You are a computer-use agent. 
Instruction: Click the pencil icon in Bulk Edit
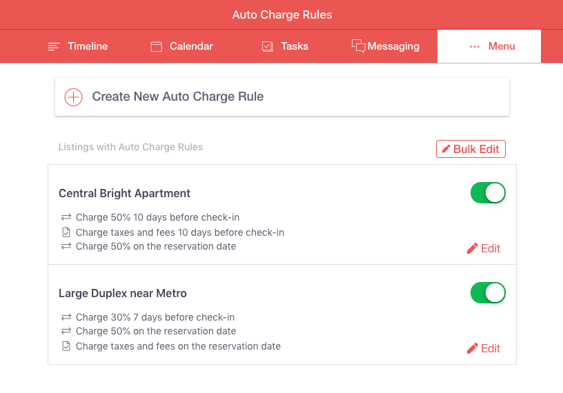point(446,149)
